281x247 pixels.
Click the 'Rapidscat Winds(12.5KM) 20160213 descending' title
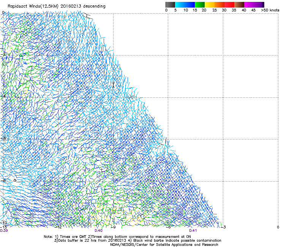(x=57, y=6)
